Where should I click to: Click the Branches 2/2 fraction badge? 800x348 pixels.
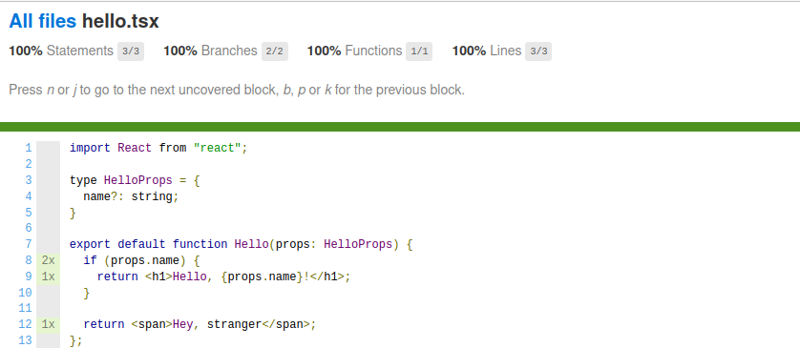click(275, 51)
